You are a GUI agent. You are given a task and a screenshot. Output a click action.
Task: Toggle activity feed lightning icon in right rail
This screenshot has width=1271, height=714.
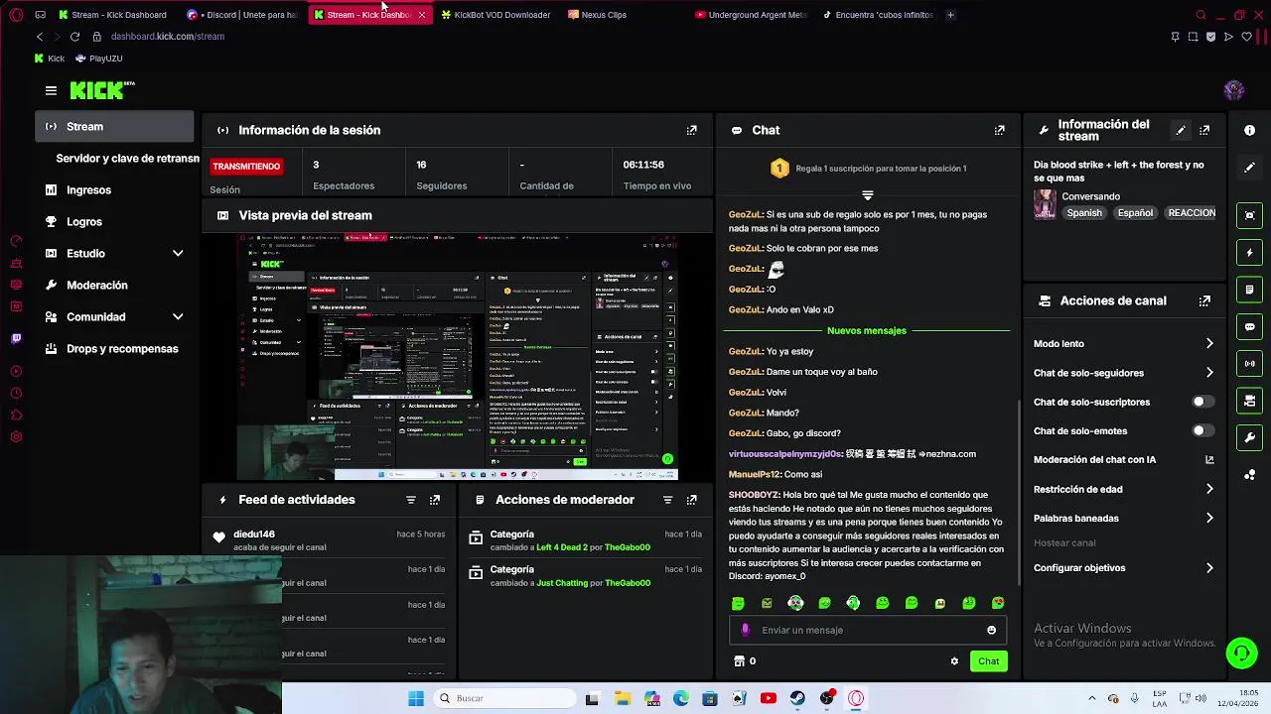[1249, 253]
